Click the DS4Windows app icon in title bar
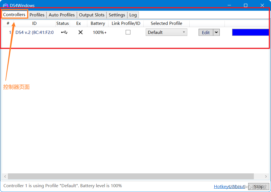Viewport: 271px width, 192px height. [x=6, y=5]
